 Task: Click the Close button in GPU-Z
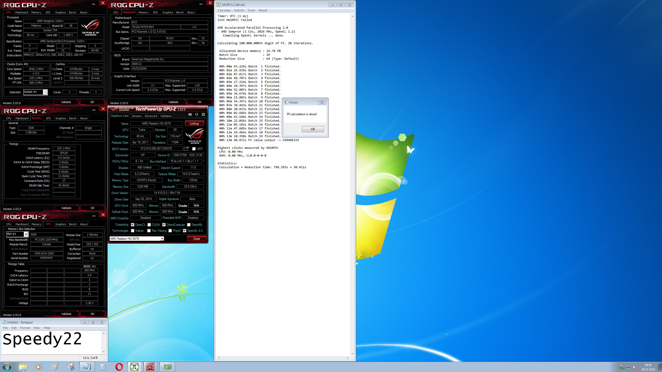tap(197, 239)
